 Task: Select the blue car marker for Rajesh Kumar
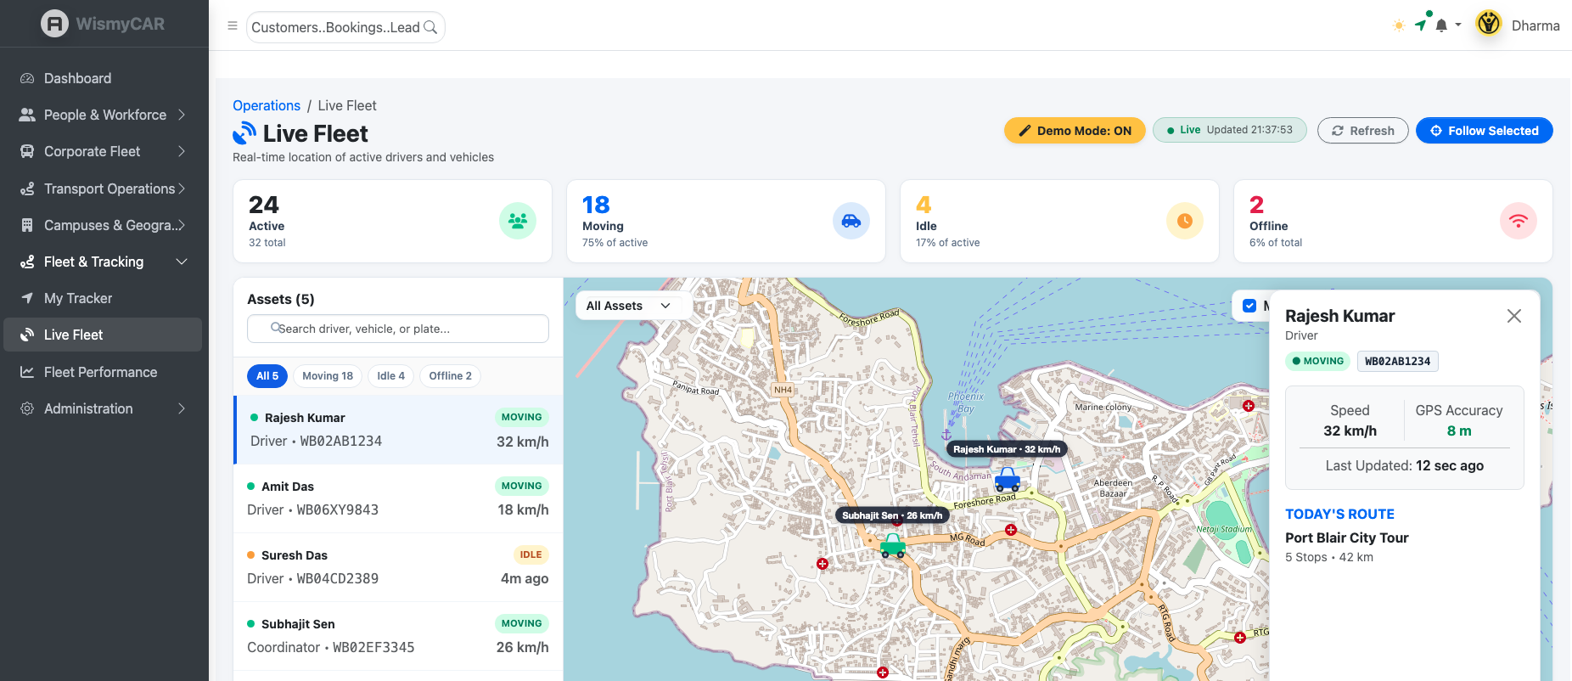1008,480
